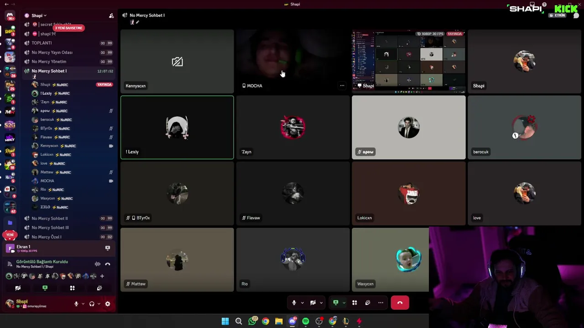The width and height of the screenshot is (584, 328).
Task: Select the MOCHA camera tile
Action: coord(293,61)
